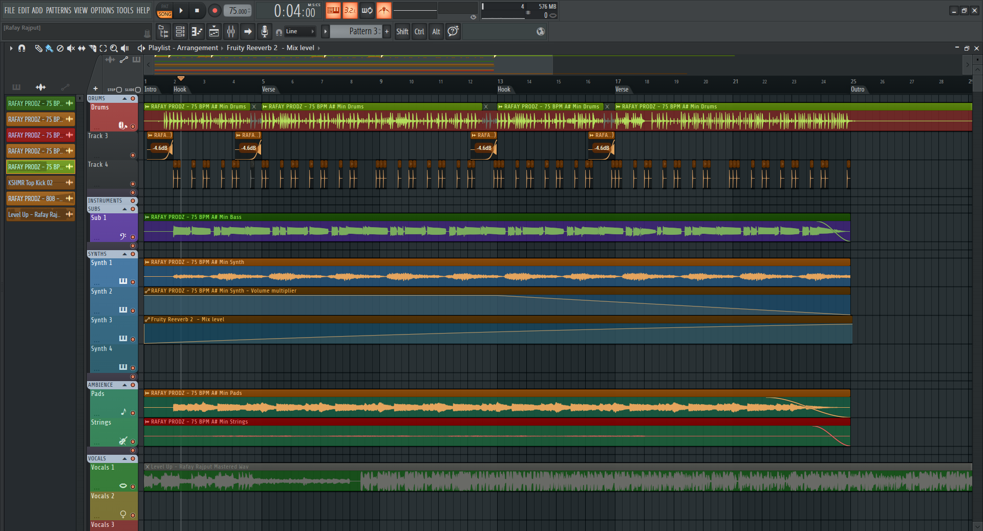This screenshot has width=983, height=531.
Task: Open the PATTERNS menu
Action: tap(58, 10)
